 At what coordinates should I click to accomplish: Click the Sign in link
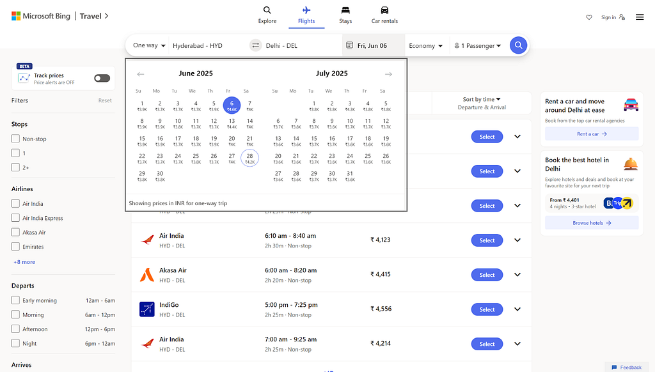(x=613, y=17)
